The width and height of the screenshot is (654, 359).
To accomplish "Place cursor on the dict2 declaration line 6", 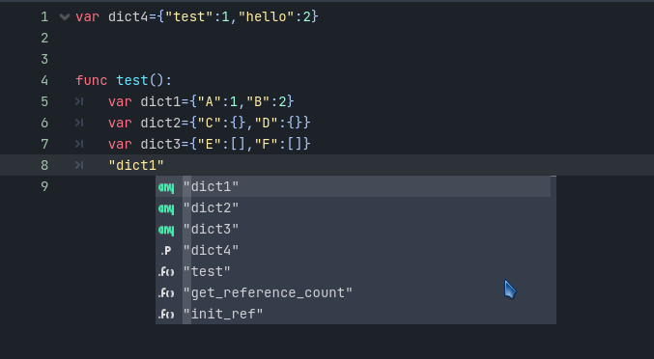I will click(x=209, y=123).
